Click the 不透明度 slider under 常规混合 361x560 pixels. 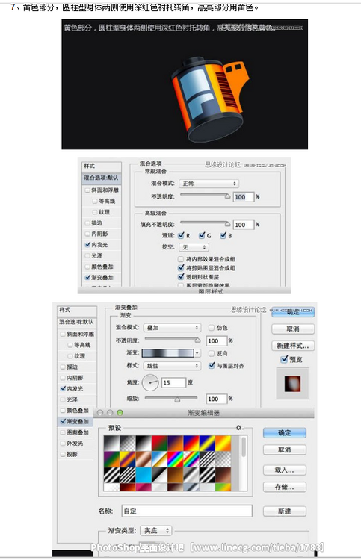205,195
